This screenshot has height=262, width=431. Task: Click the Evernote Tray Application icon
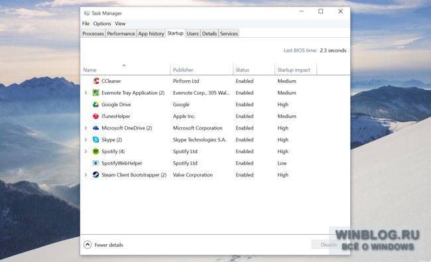(x=95, y=93)
